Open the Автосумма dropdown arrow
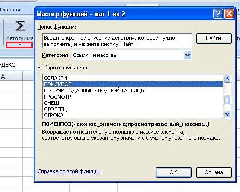This screenshot has width=240, height=192. coord(20,45)
